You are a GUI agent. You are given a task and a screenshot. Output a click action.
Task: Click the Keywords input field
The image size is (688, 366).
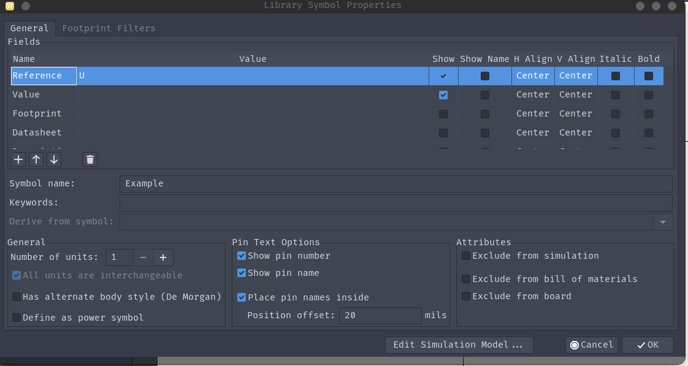(x=396, y=203)
